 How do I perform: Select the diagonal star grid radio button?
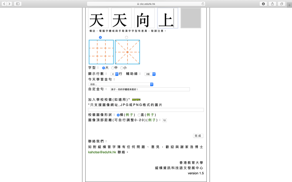pos(127,38)
